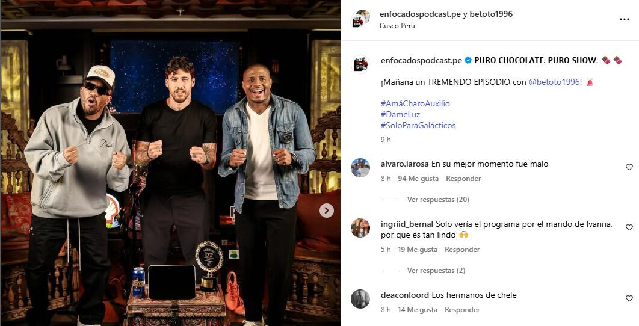Click the enfocadospodcast.pe avatar next to caption
The width and height of the screenshot is (639, 326).
pyautogui.click(x=360, y=64)
